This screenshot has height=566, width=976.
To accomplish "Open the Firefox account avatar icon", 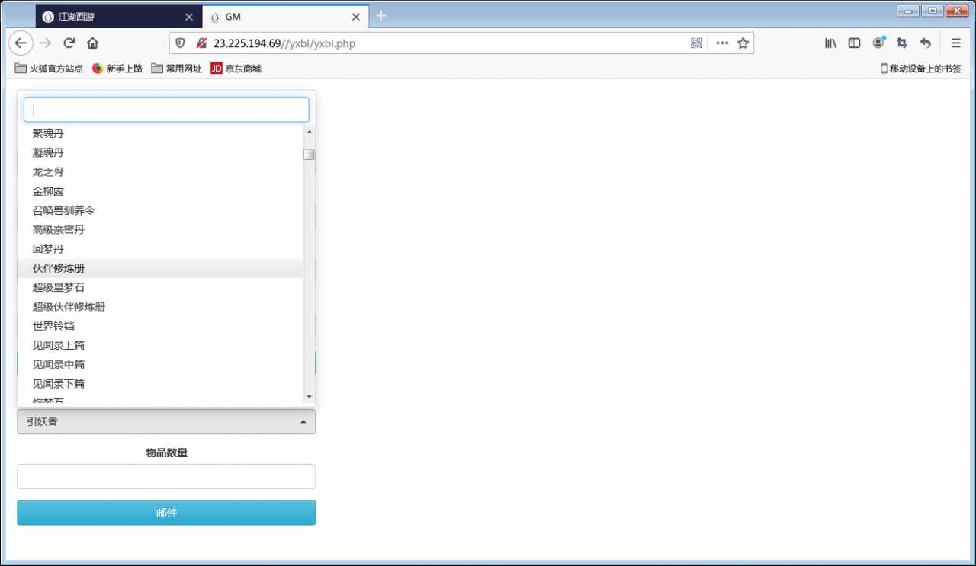I will coord(878,43).
